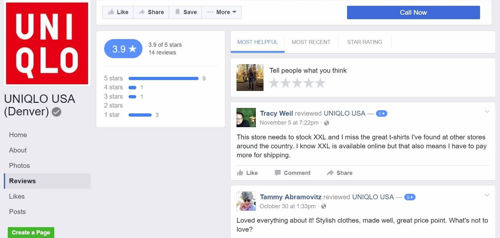Viewport: 500px width, 238px height.
Task: Expand options chevron on Tracy Weil's review
Action: click(x=487, y=111)
